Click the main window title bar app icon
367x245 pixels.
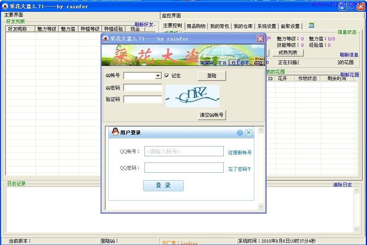pos(5,6)
